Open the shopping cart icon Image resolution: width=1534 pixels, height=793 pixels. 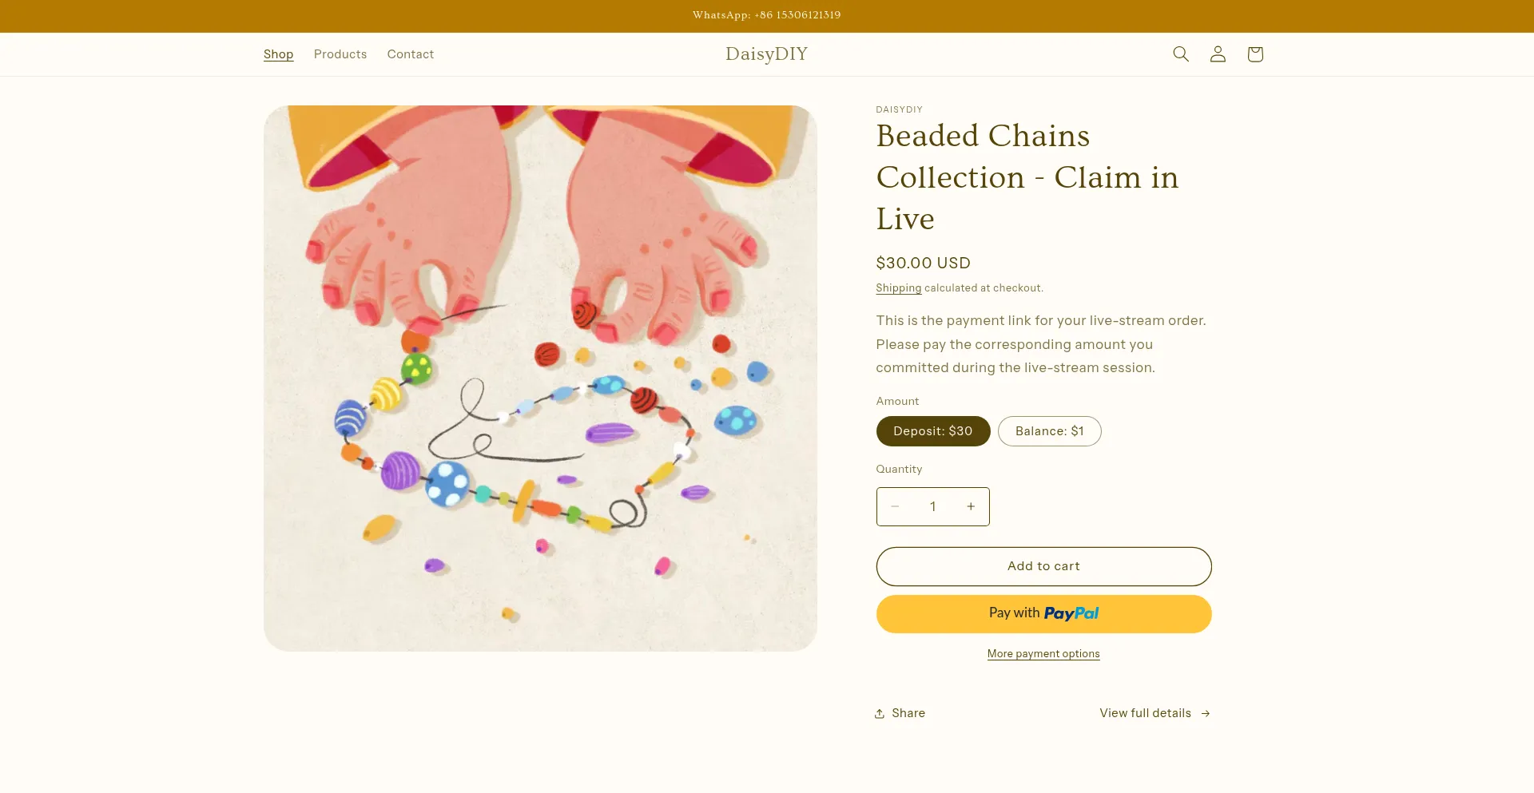click(x=1255, y=54)
